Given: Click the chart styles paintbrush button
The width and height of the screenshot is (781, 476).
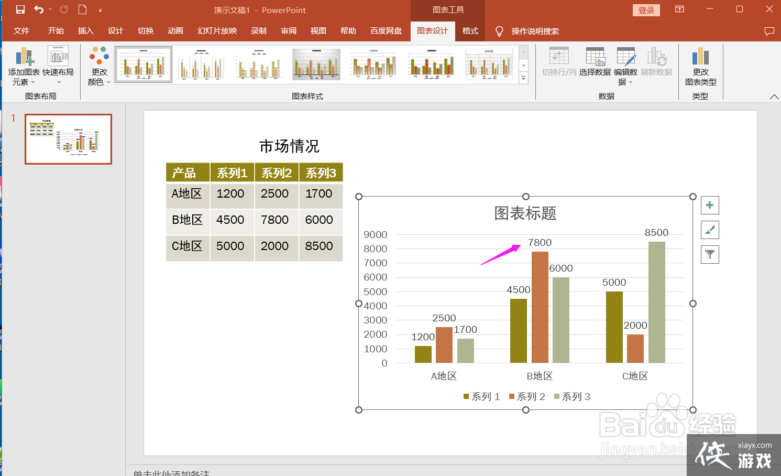Looking at the screenshot, I should [710, 230].
